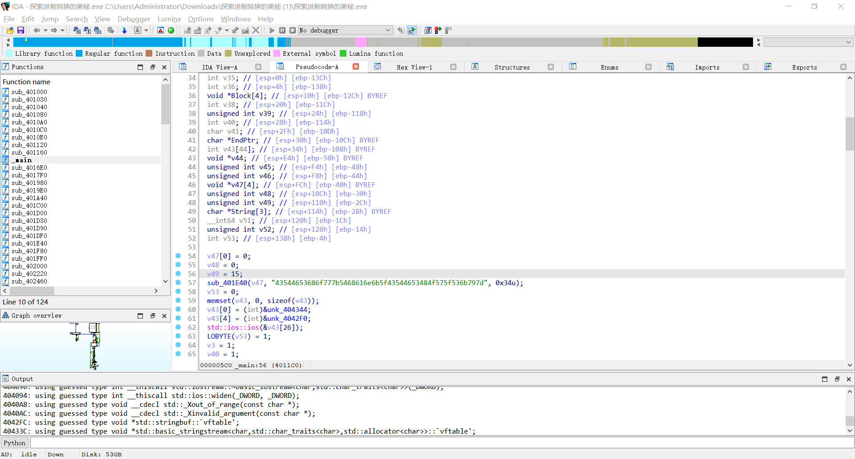Open the text style A dropdown arrow

click(x=146, y=30)
